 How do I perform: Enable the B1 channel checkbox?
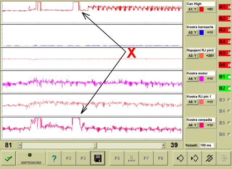pyautogui.click(x=229, y=77)
